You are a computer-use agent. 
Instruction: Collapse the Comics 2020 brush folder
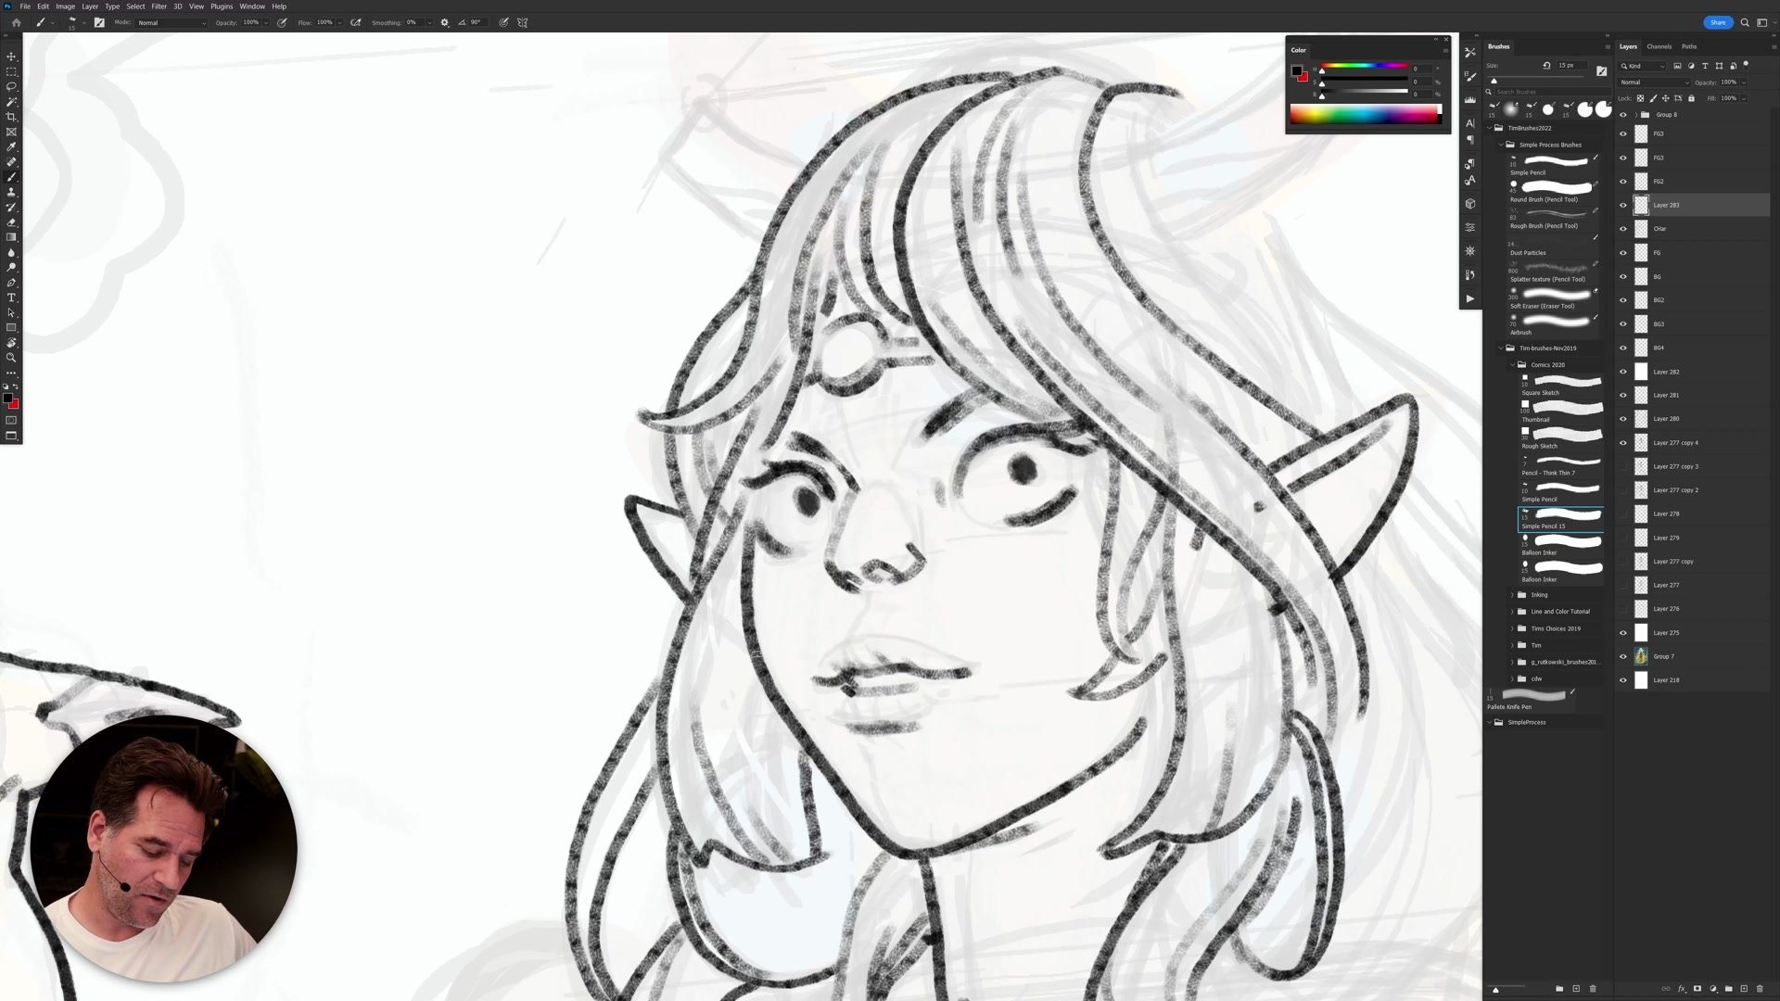(x=1512, y=365)
